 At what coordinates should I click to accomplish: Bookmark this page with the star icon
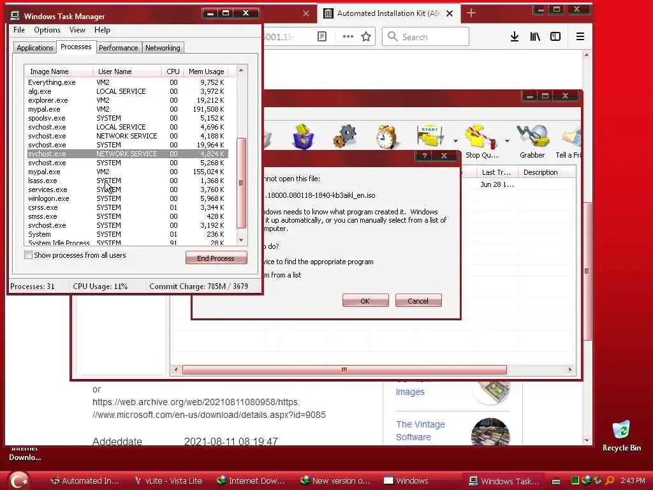[x=366, y=36]
